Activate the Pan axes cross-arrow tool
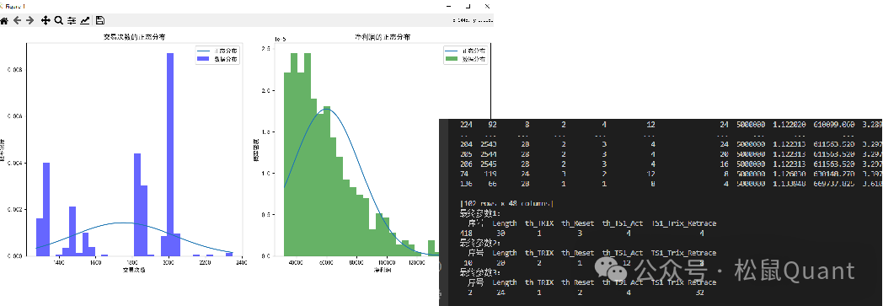This screenshot has width=883, height=306. (45, 21)
